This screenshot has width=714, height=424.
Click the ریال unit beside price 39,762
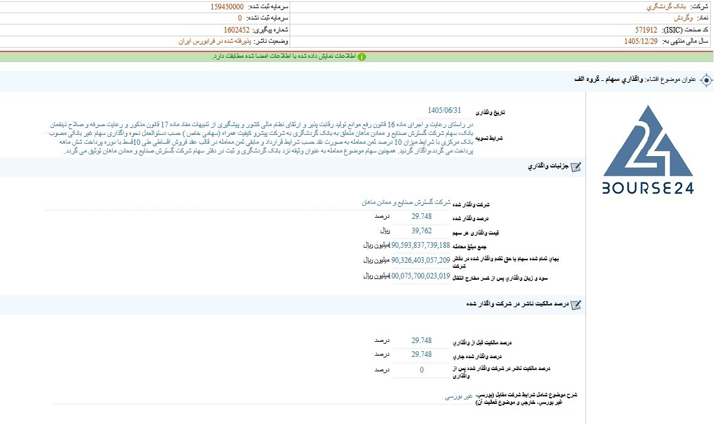[x=385, y=231]
